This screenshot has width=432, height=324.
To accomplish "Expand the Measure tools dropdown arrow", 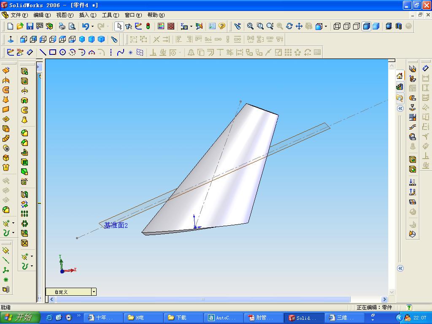I will tap(191, 27).
